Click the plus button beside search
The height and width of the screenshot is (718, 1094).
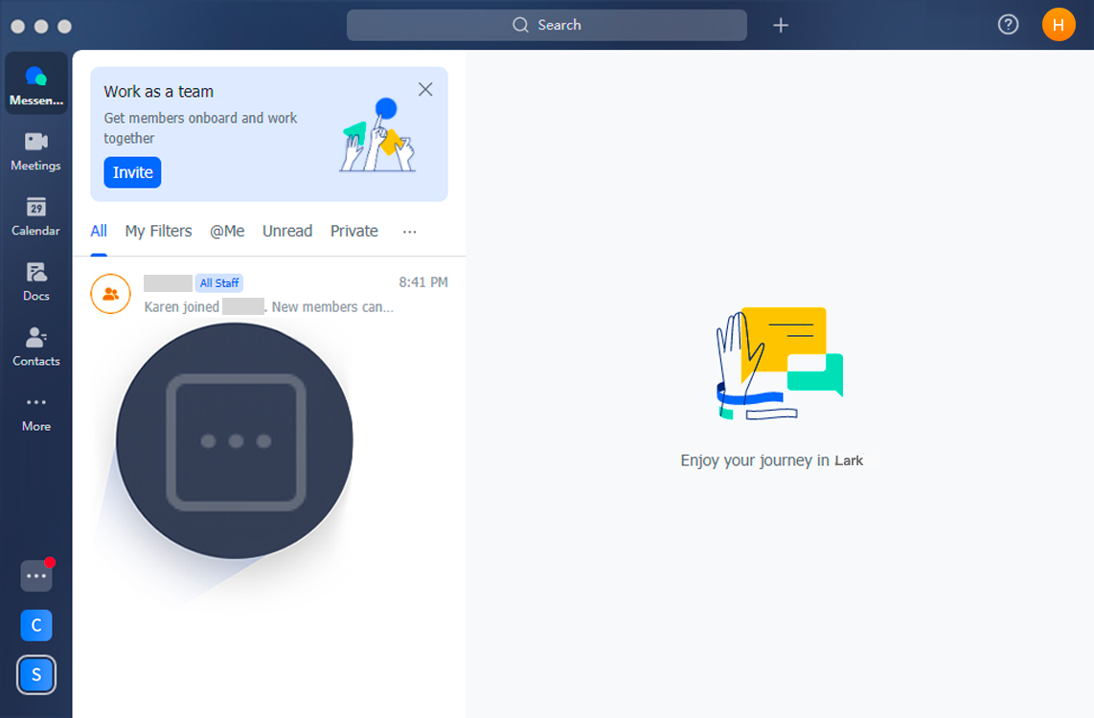781,25
